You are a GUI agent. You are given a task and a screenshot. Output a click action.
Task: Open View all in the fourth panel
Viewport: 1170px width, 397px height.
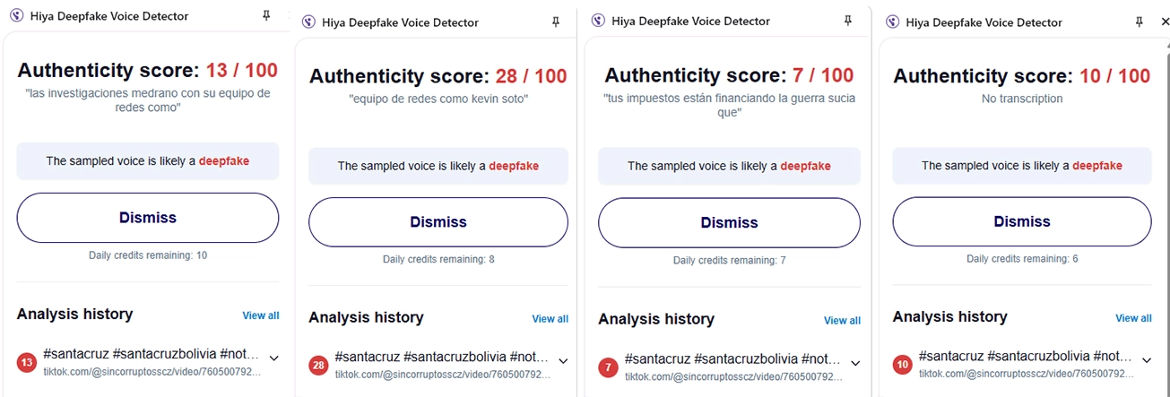1133,318
